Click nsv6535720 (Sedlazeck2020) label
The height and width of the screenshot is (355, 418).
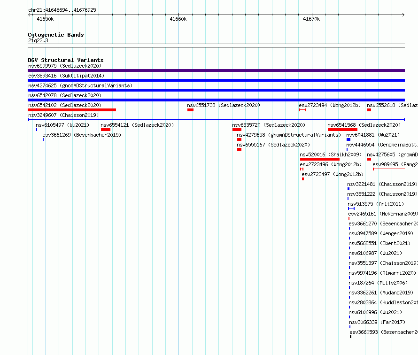[x=269, y=125]
